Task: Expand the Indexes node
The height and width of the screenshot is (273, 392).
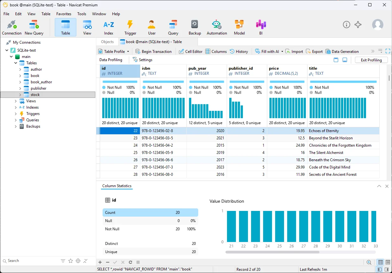Action: click(16, 107)
